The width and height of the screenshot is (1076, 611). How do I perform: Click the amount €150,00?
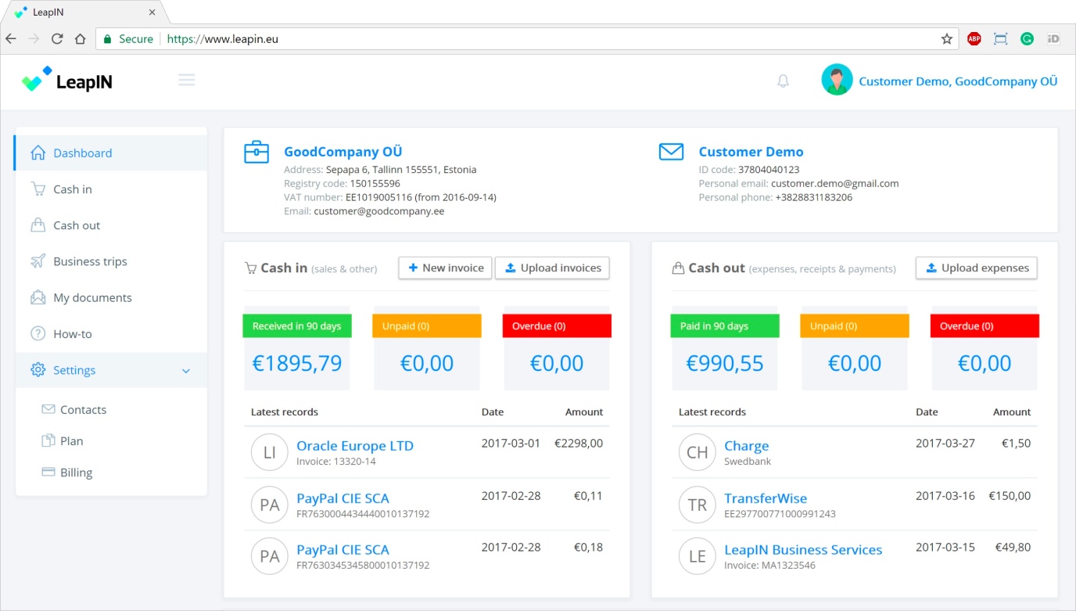1010,495
